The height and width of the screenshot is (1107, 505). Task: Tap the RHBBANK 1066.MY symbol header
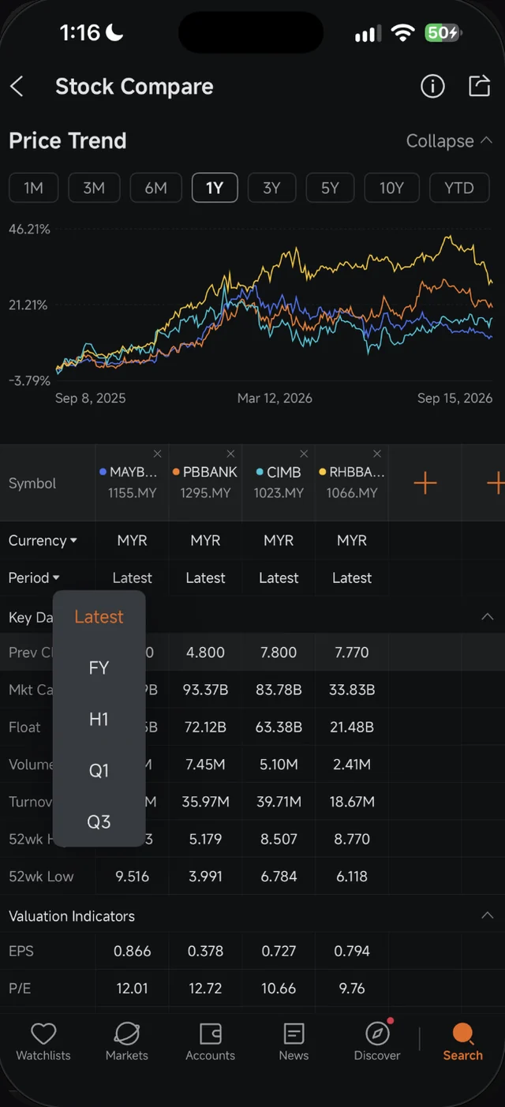[352, 482]
